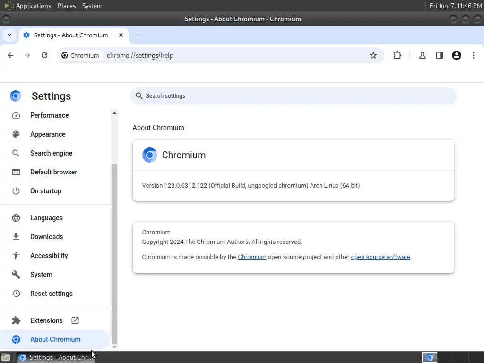Open Languages settings section
This screenshot has width=484, height=363.
tap(46, 218)
